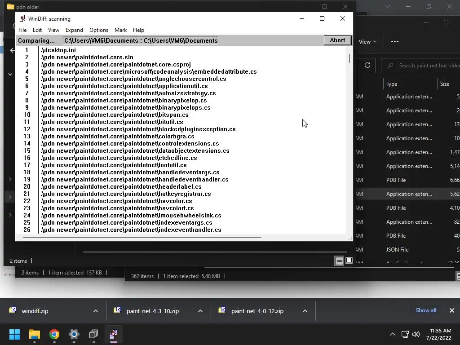Show hidden system tray icons
The width and height of the screenshot is (460, 345).
[393, 334]
